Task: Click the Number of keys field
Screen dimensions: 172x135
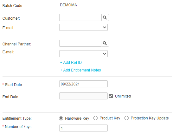Action: pyautogui.click(x=83, y=128)
